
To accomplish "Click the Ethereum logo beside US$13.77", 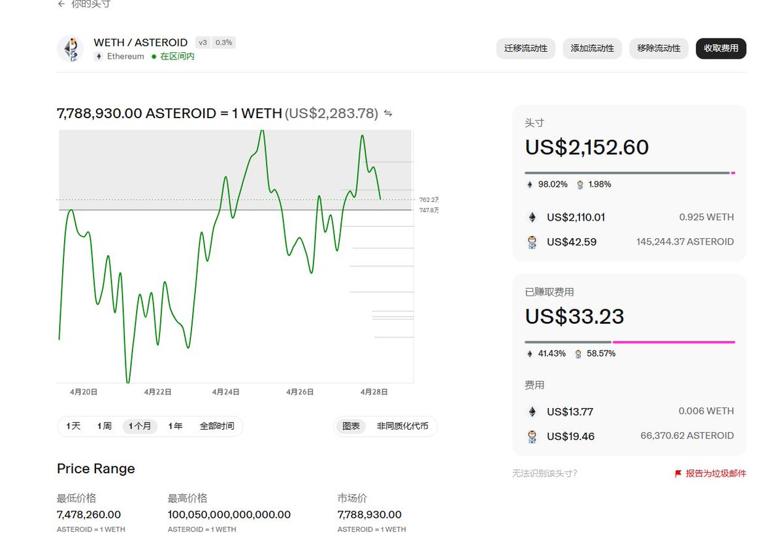I will (532, 412).
